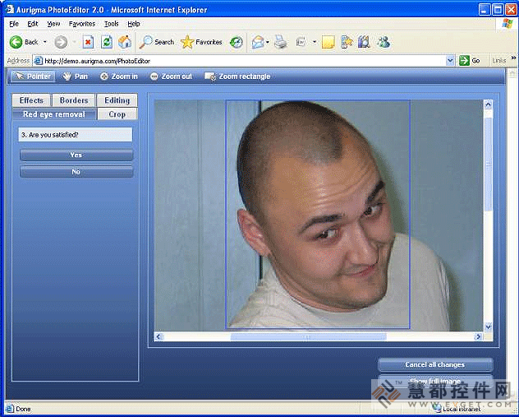This screenshot has height=417, width=519.
Task: Refresh the page with green arrows icon
Action: click(x=107, y=42)
